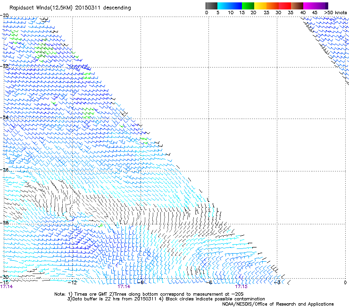
Task: Click the -30 latitude axis label
Action: (x=4, y=277)
